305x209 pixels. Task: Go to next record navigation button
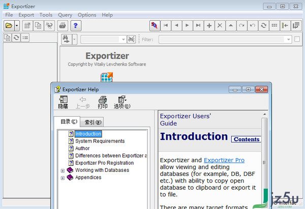(x=188, y=25)
